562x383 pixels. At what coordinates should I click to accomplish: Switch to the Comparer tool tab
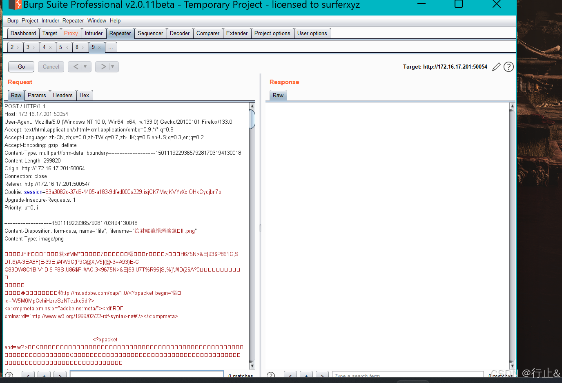[208, 33]
